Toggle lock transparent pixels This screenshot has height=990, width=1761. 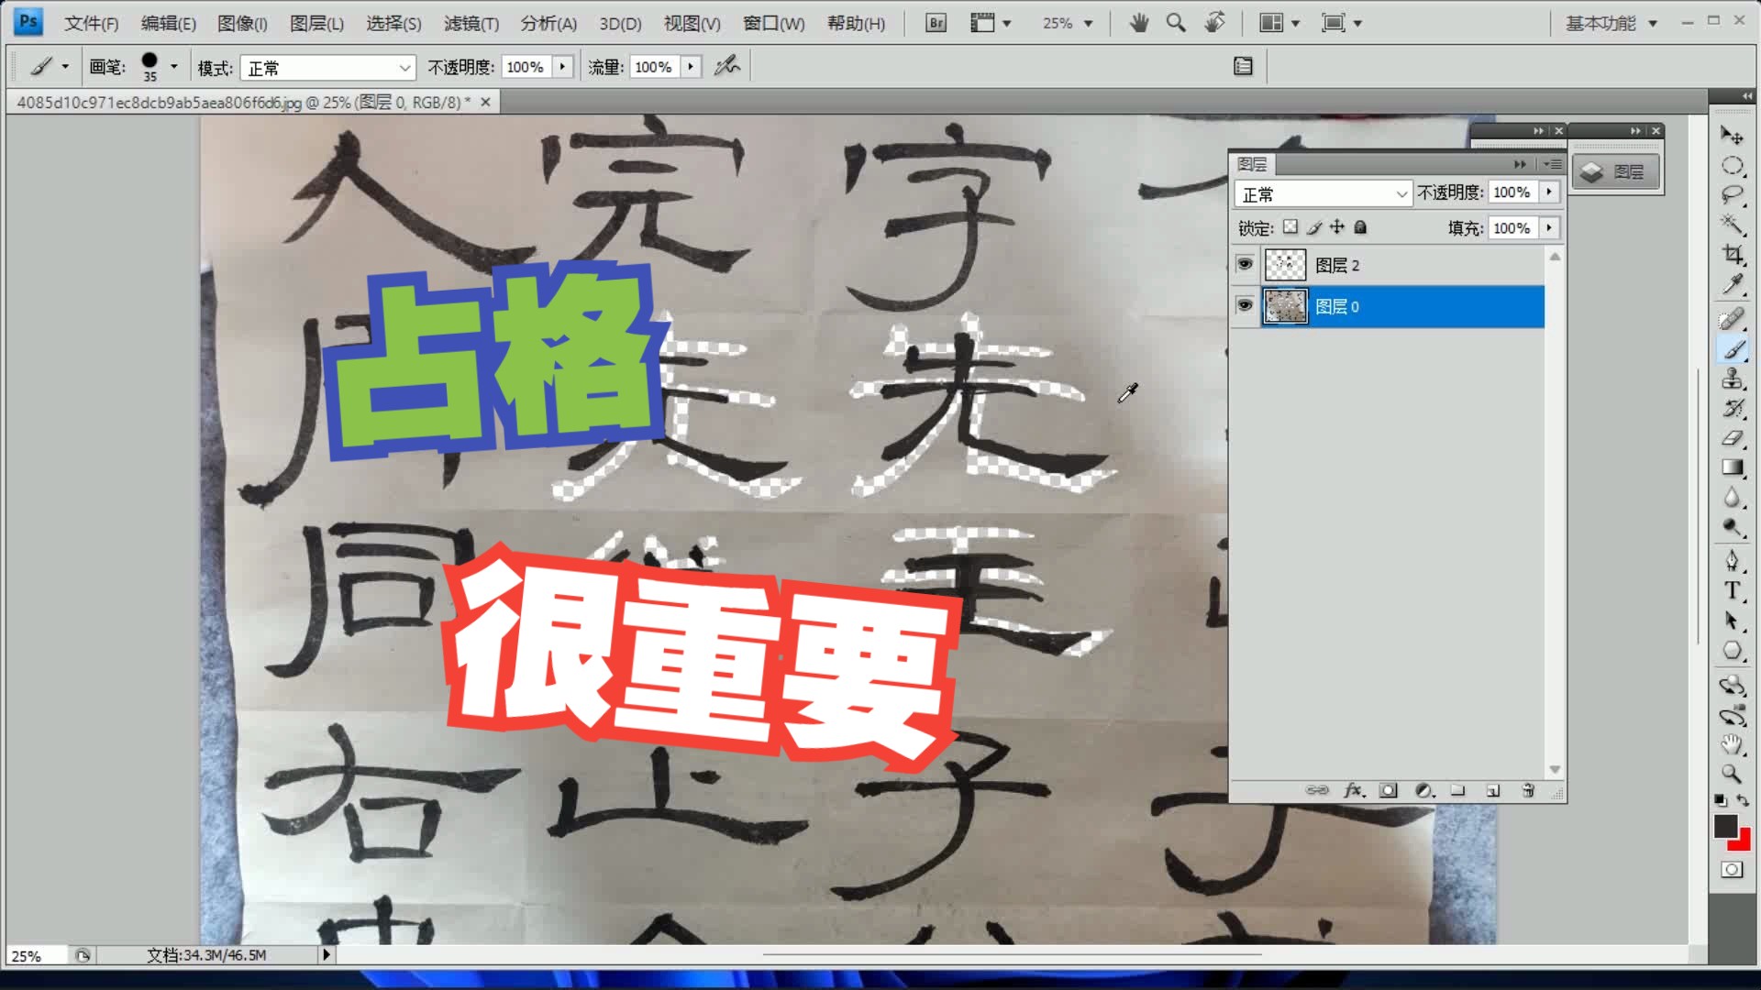[x=1290, y=226]
